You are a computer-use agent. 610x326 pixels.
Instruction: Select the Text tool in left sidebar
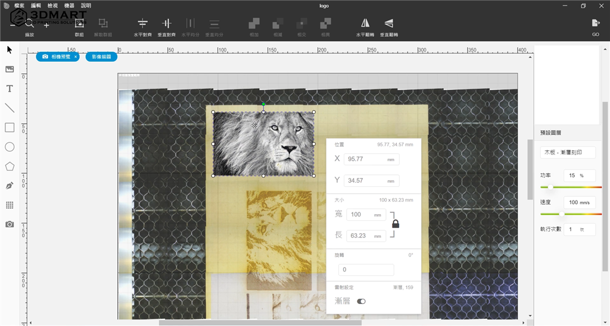pyautogui.click(x=10, y=89)
